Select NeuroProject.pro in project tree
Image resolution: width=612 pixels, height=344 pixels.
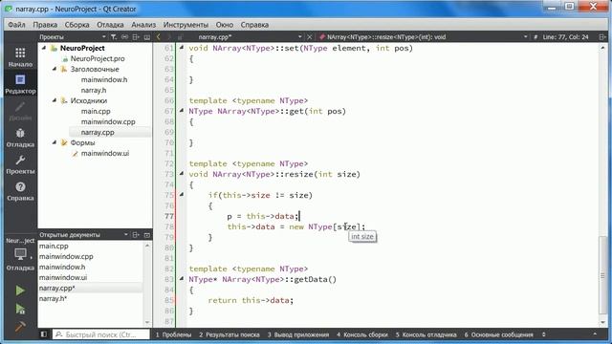click(x=98, y=58)
